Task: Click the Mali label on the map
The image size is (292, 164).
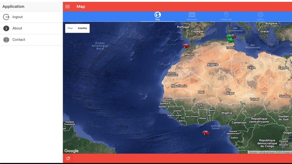Action: coord(201,92)
